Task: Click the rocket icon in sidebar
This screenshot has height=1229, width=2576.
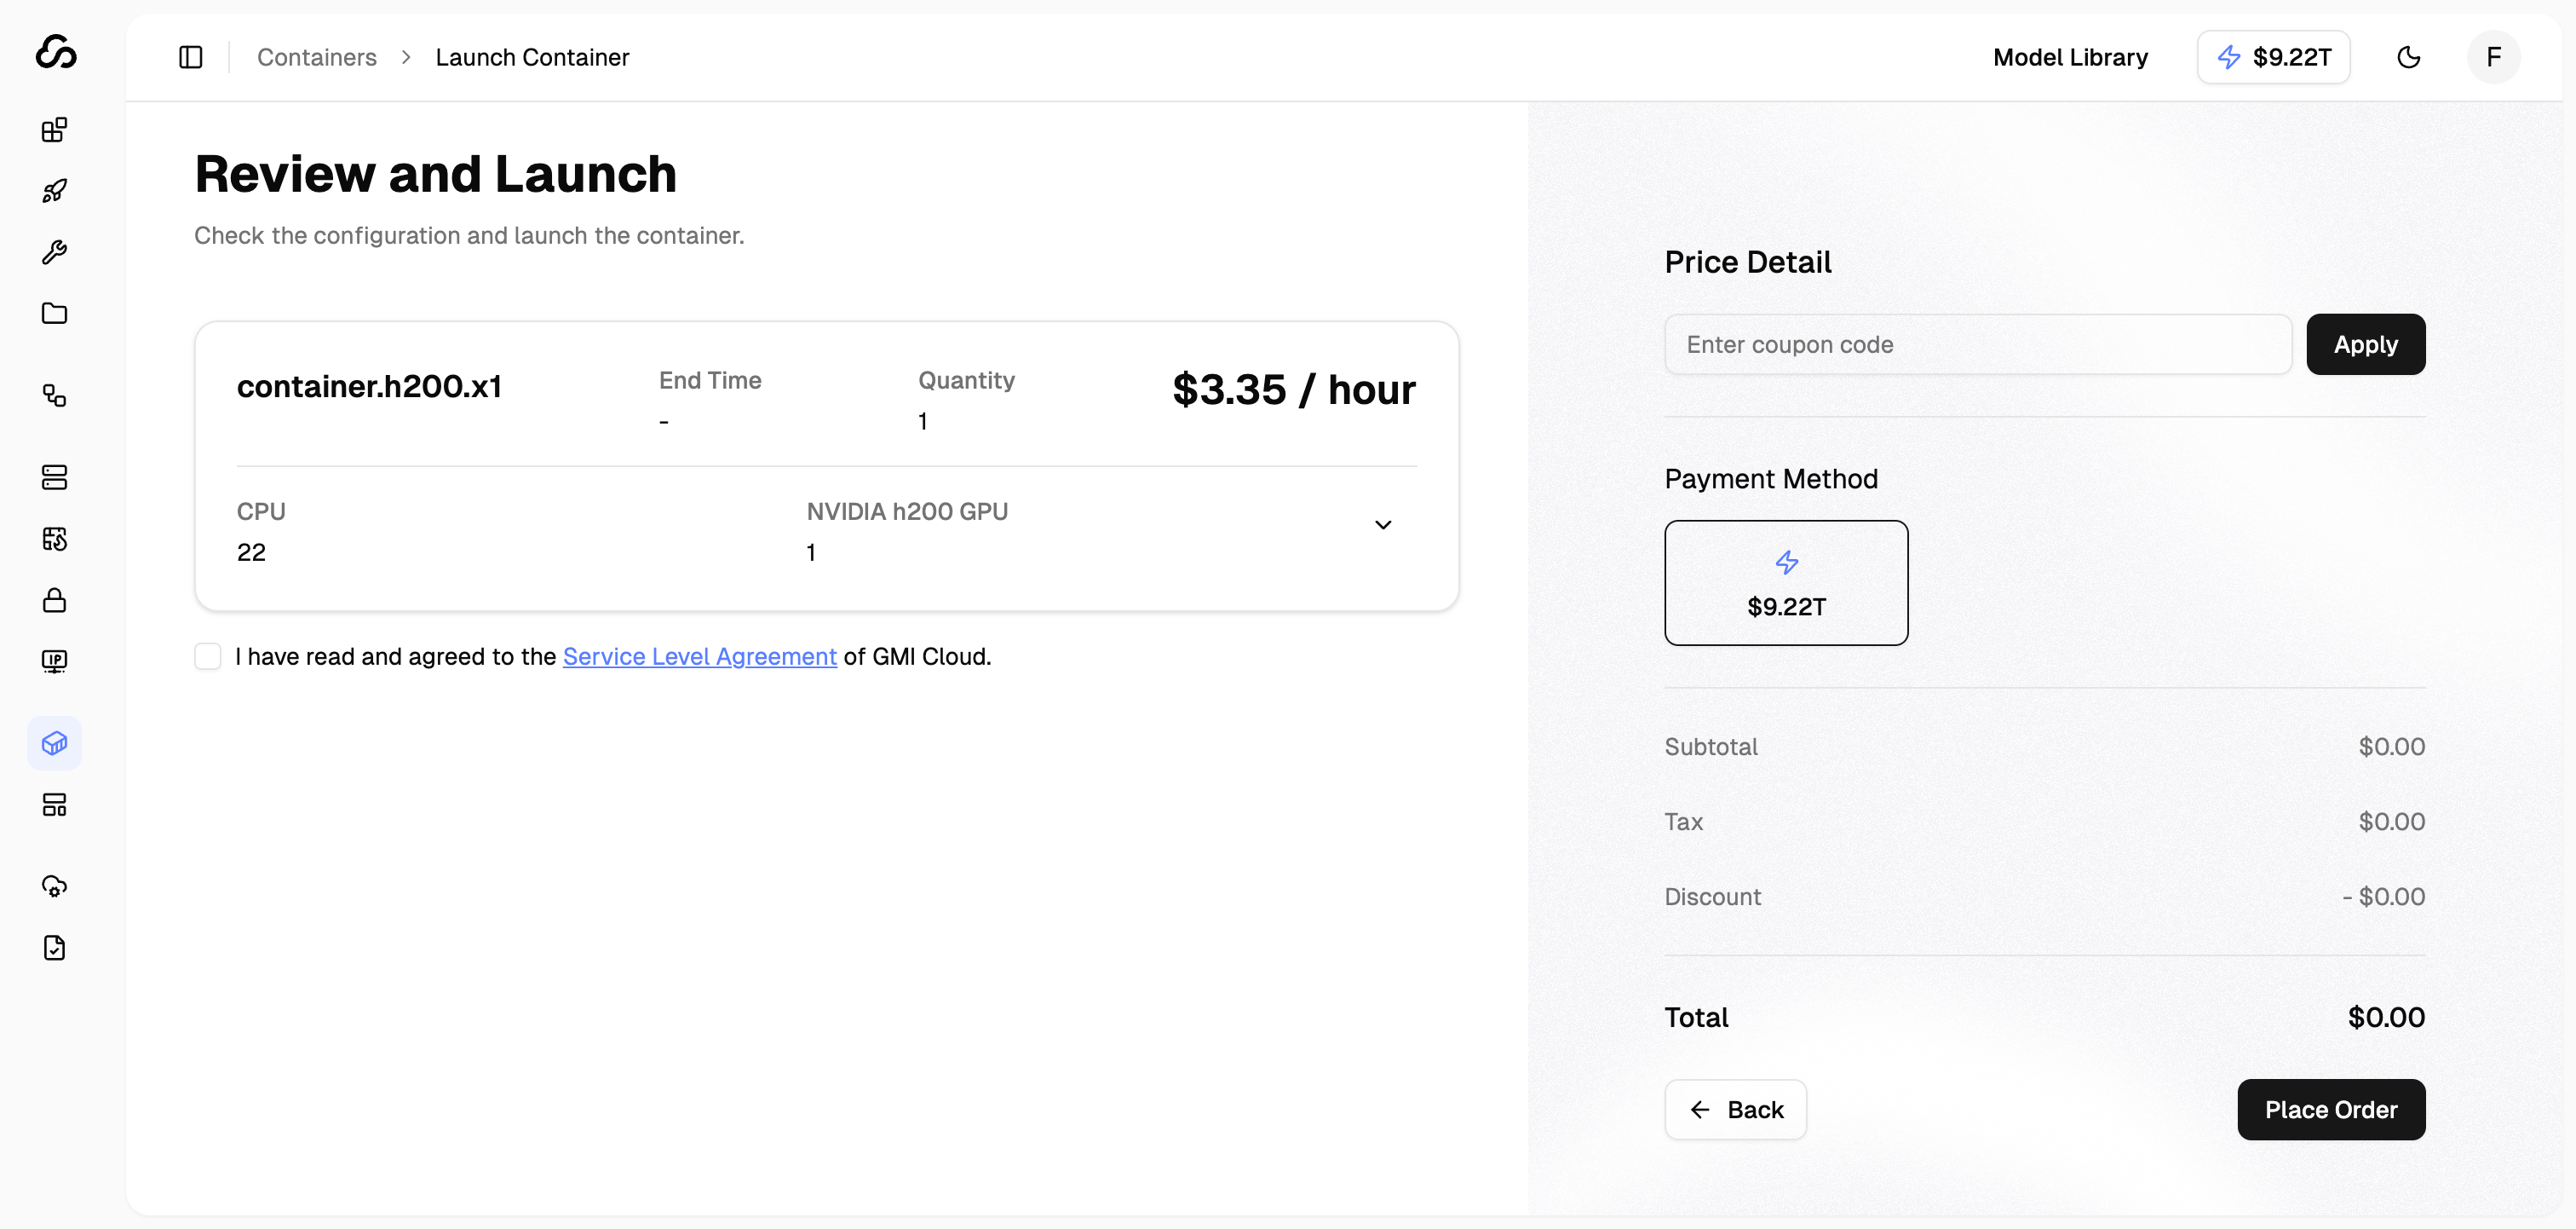Action: click(x=54, y=191)
